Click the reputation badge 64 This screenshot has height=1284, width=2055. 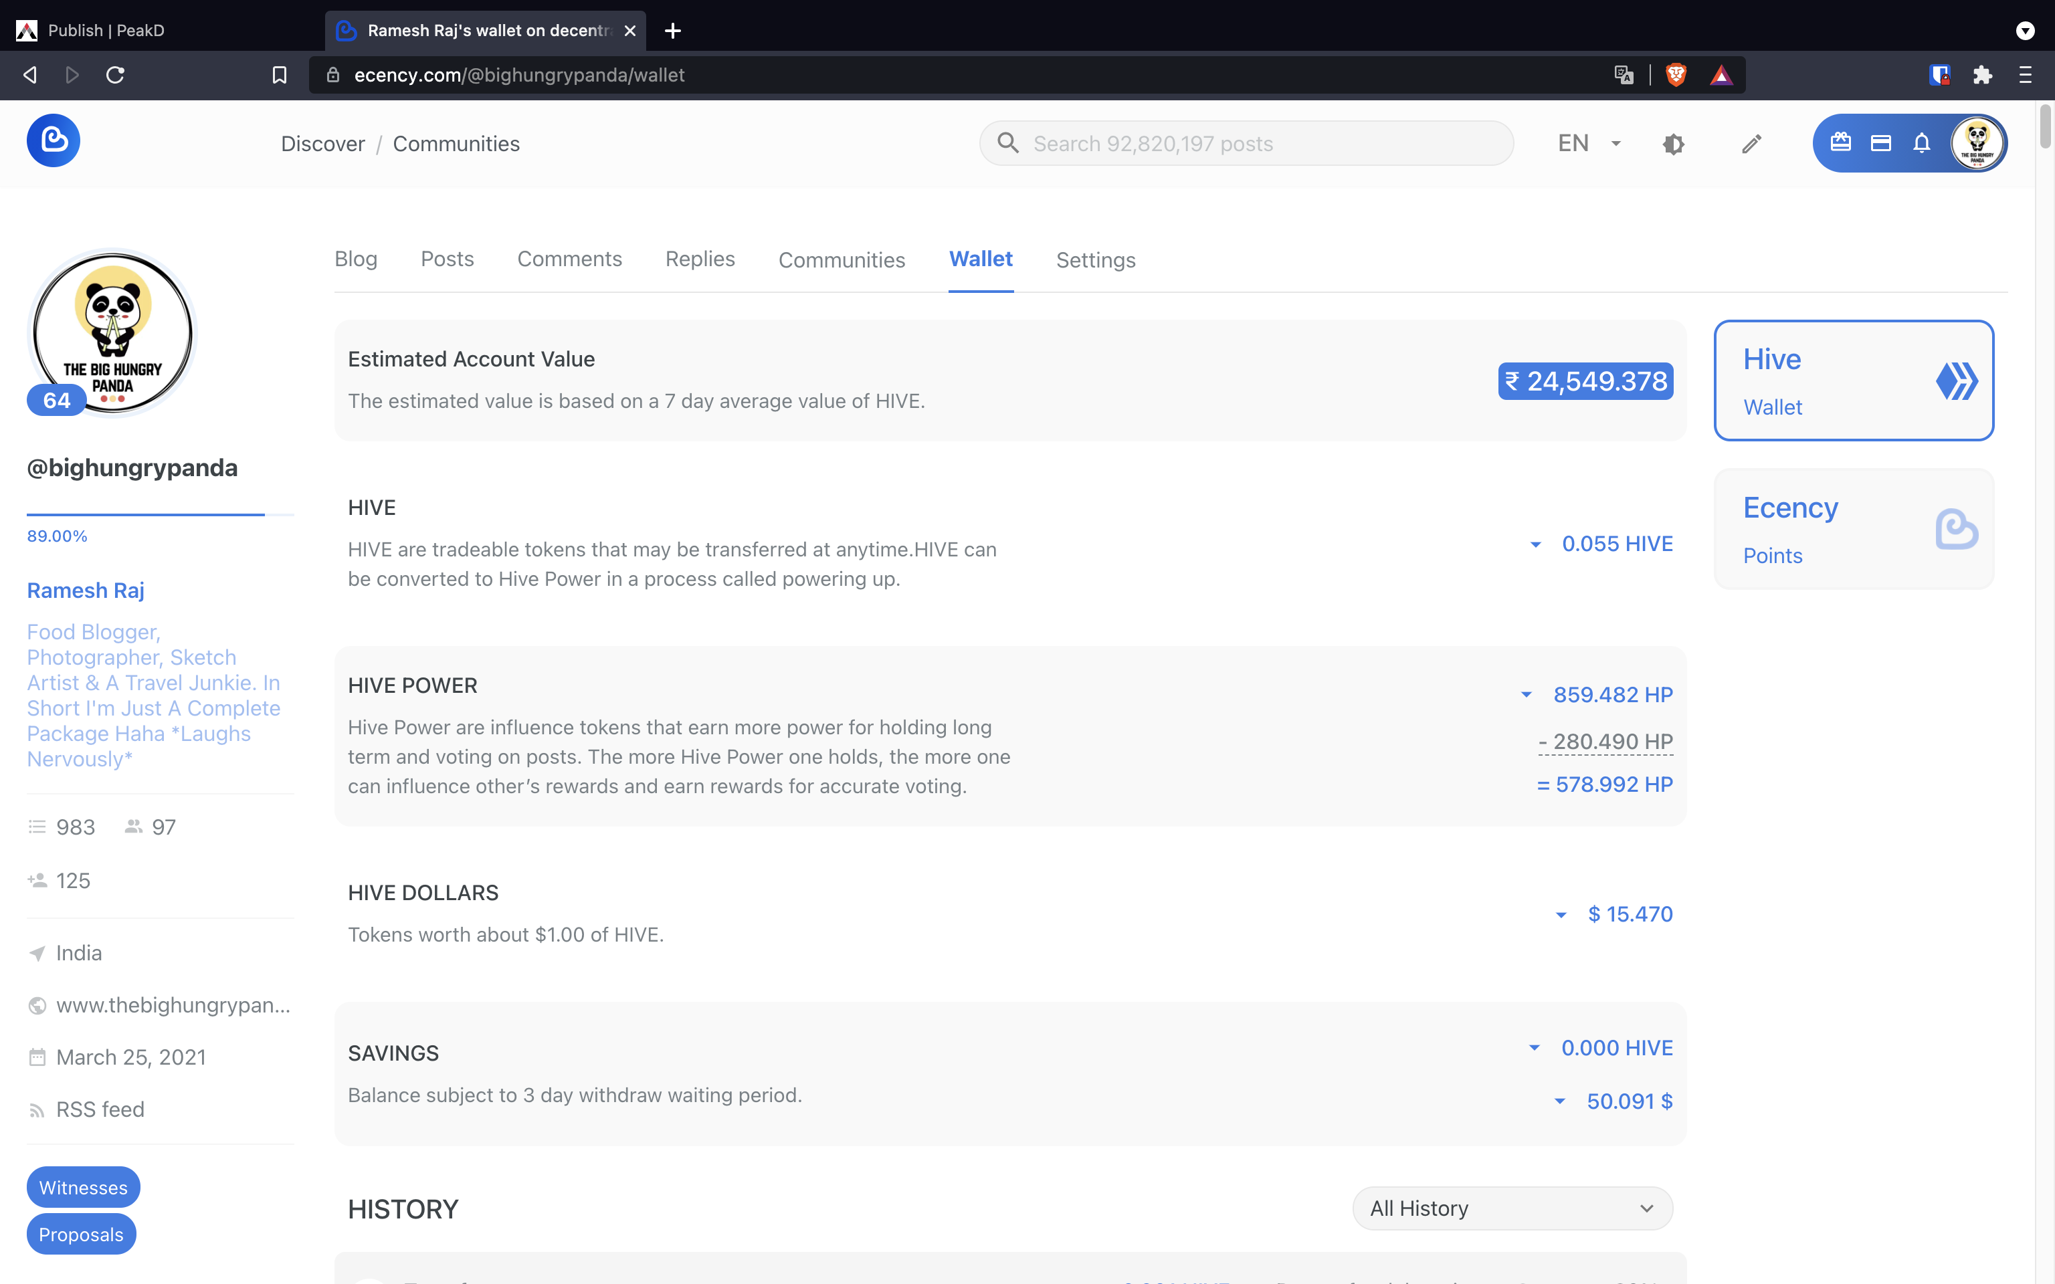(57, 400)
